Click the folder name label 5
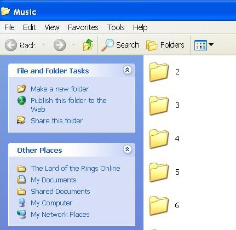The width and height of the screenshot is (236, 230). click(177, 172)
